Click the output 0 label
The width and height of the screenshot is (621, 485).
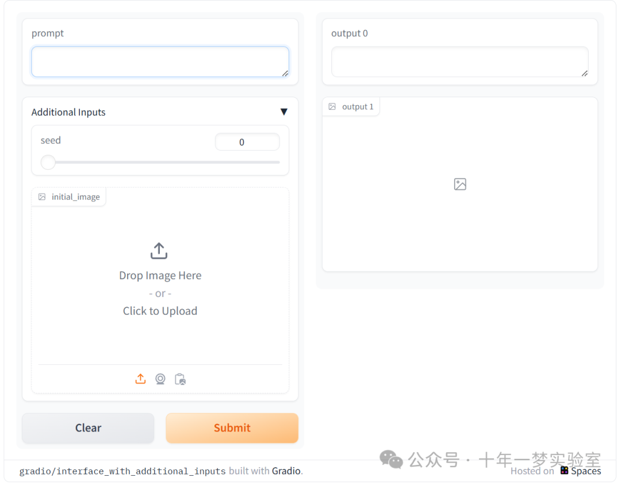click(350, 33)
